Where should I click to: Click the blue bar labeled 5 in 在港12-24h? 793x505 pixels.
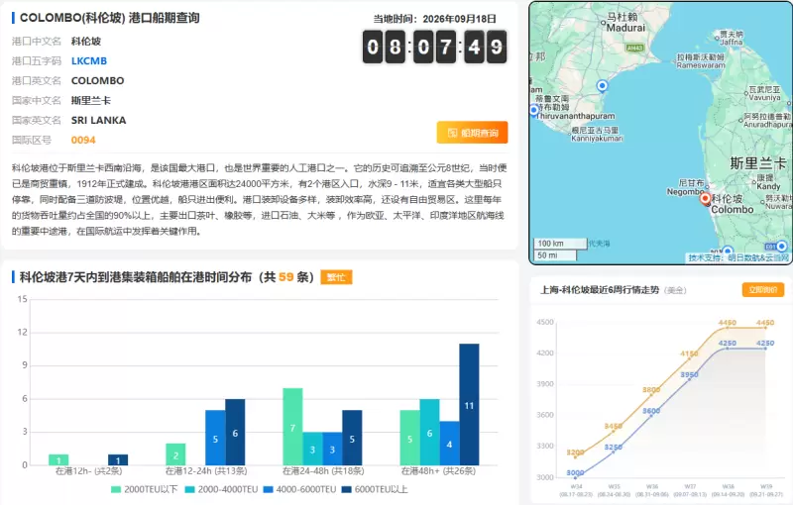coord(215,438)
